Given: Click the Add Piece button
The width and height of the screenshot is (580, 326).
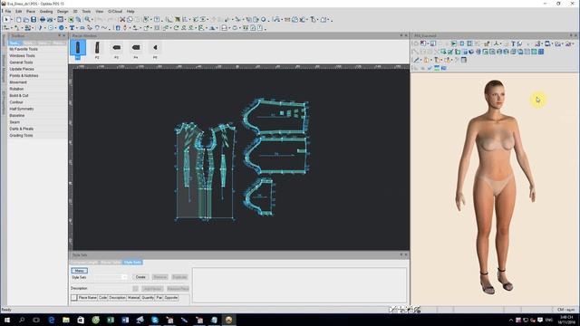Looking at the screenshot, I should click(x=152, y=288).
